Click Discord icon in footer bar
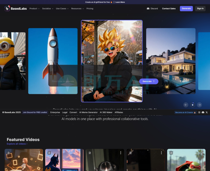This screenshot has width=210, height=171. pos(203,112)
